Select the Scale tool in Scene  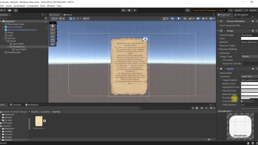pyautogui.click(x=52, y=37)
